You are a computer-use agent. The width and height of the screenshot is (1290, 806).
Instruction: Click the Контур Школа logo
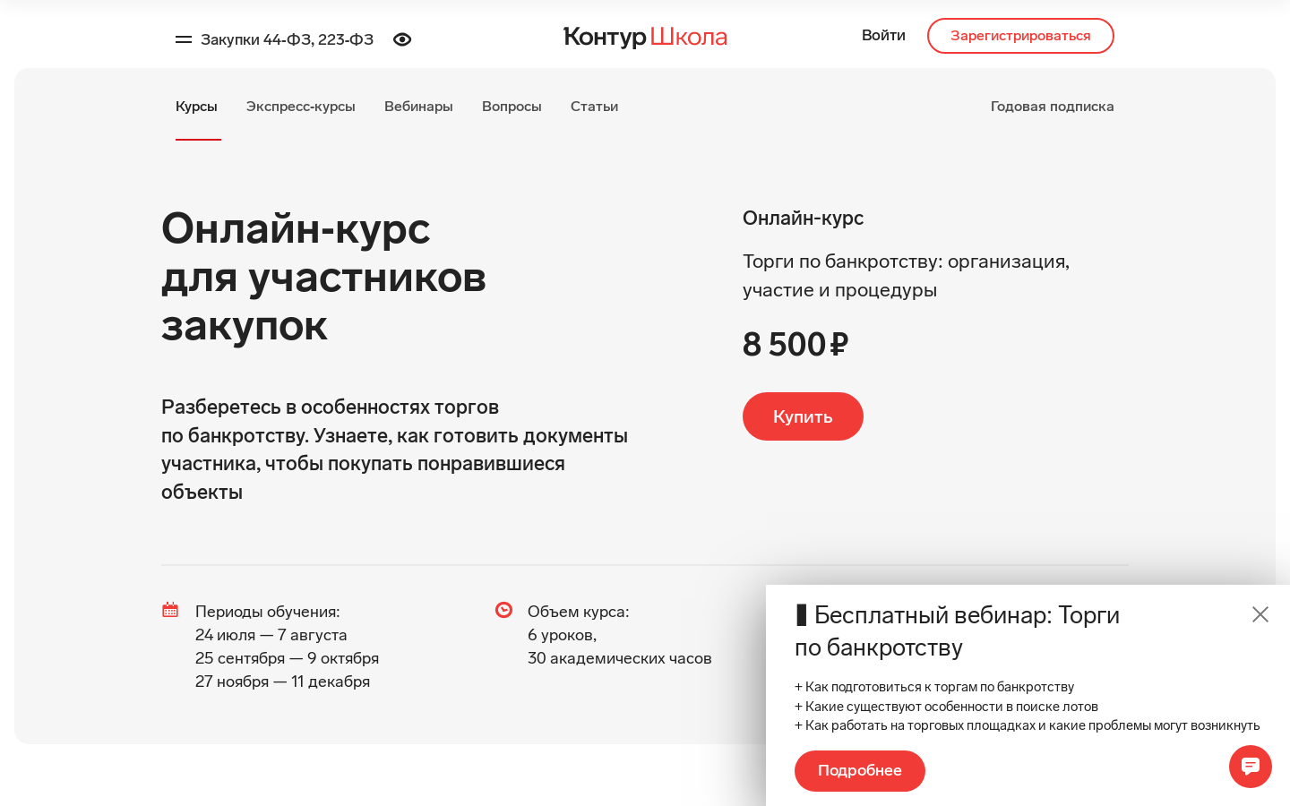[645, 37]
